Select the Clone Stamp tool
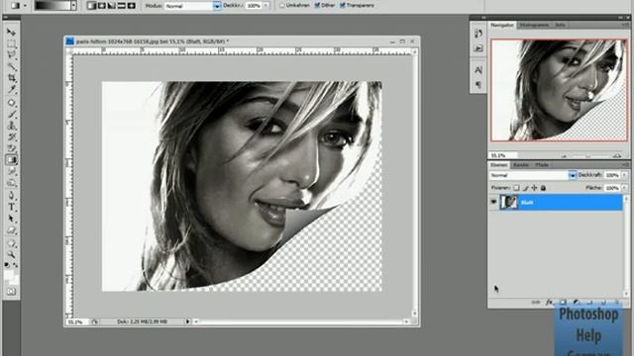This screenshot has height=356, width=634. pos(11,126)
